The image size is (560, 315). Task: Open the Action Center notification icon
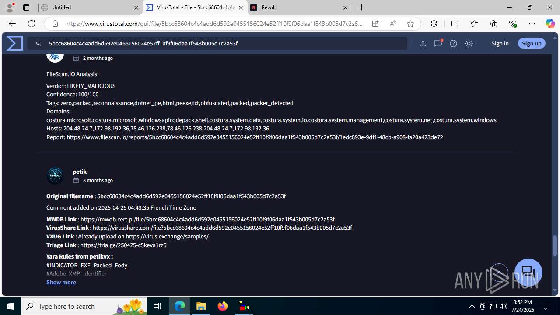click(546, 306)
